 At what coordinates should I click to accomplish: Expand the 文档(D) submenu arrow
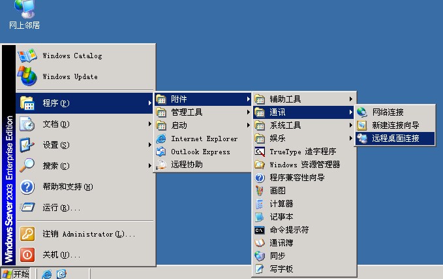(x=149, y=124)
